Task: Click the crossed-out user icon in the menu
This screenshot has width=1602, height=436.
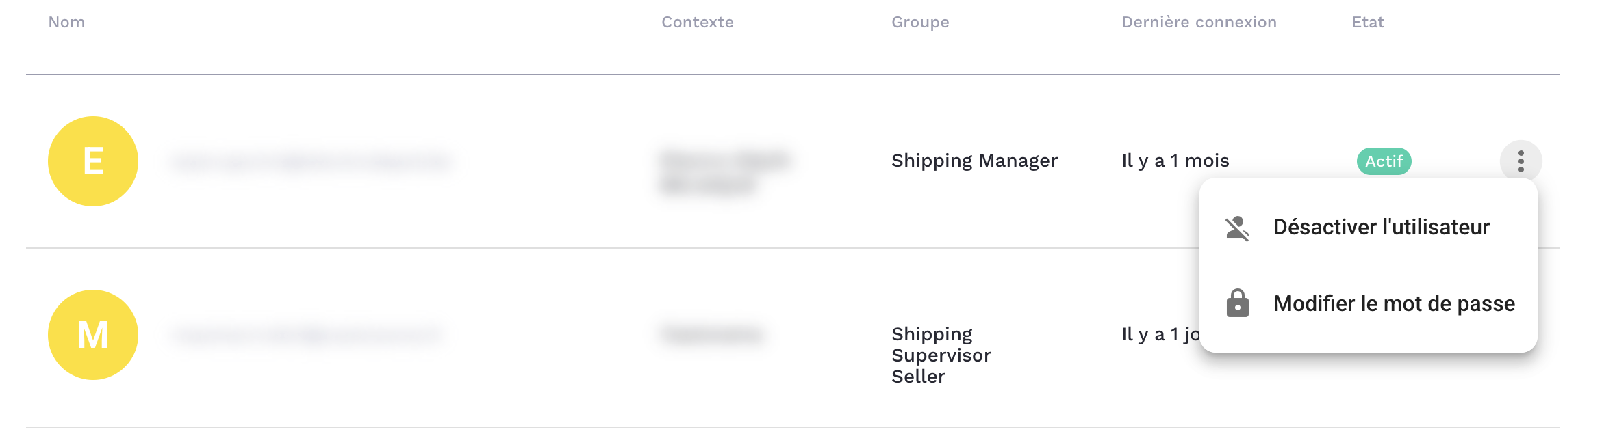Action: (x=1237, y=228)
